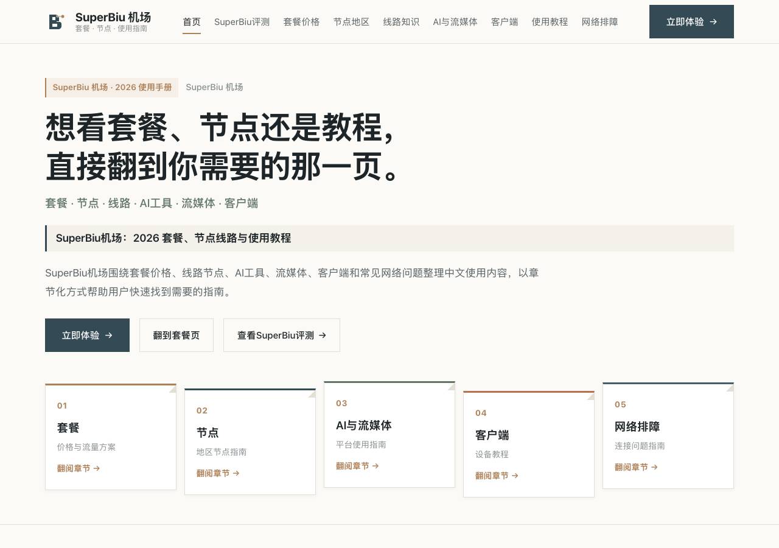The width and height of the screenshot is (779, 548).
Task: Visit AI与流媒体 from the header menu
Action: [455, 22]
